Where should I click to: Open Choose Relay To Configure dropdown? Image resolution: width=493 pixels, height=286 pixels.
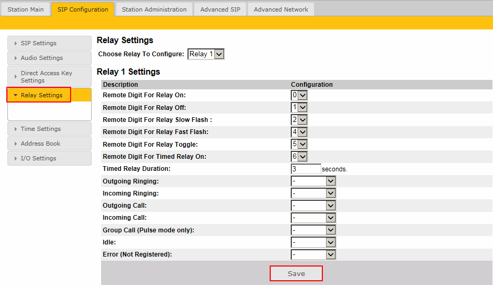click(x=206, y=54)
